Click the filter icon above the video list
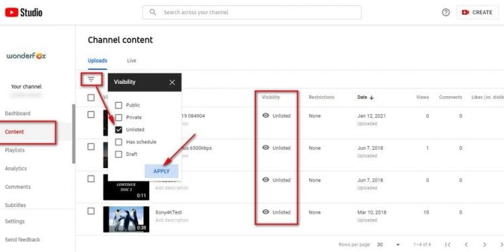This screenshot has height=252, width=504. (x=91, y=79)
